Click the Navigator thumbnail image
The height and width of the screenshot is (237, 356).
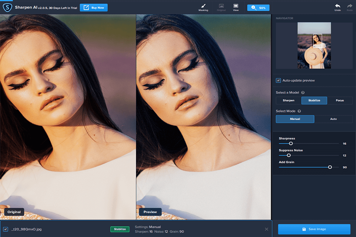(x=314, y=46)
